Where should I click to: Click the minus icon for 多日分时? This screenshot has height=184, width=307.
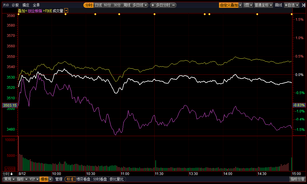[173, 5]
